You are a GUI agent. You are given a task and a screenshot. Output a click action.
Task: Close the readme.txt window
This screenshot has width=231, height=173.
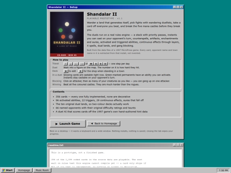(x=181, y=145)
